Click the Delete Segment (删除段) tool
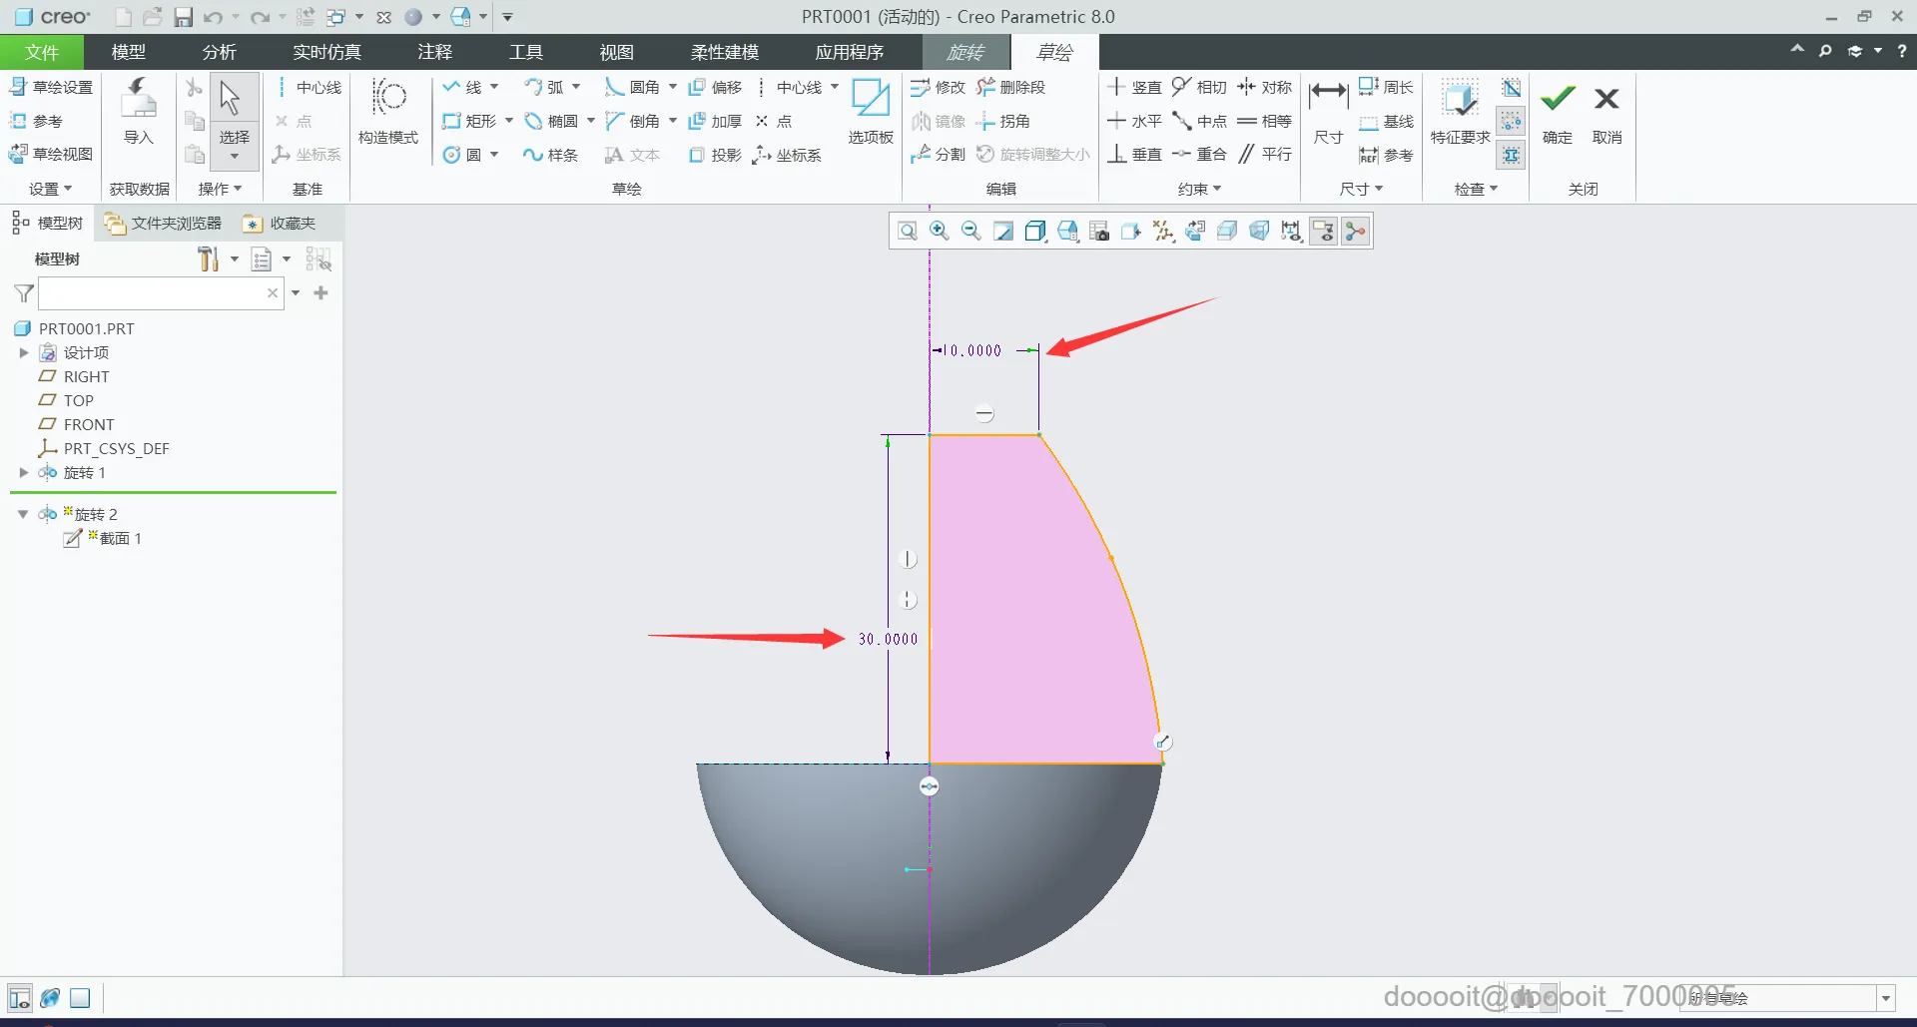This screenshot has height=1027, width=1917. pyautogui.click(x=1011, y=88)
